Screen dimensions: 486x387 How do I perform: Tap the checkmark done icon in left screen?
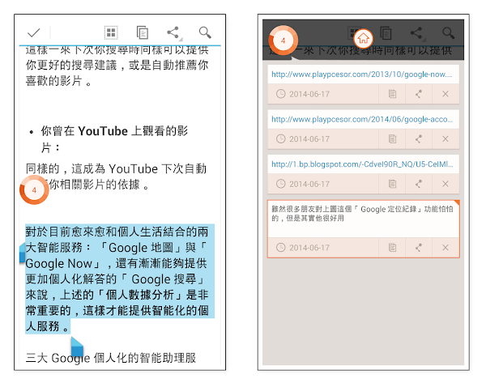pyautogui.click(x=33, y=32)
